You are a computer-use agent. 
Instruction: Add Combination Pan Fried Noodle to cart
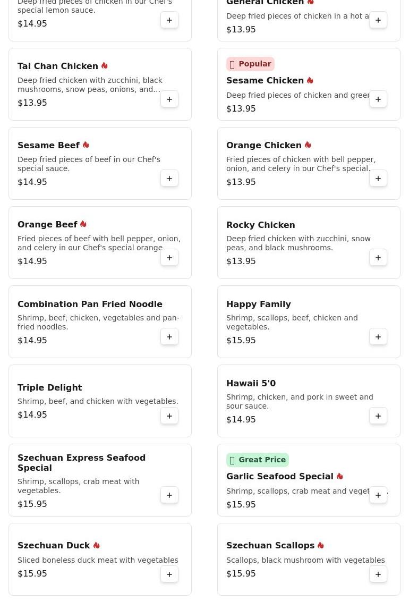tap(169, 337)
